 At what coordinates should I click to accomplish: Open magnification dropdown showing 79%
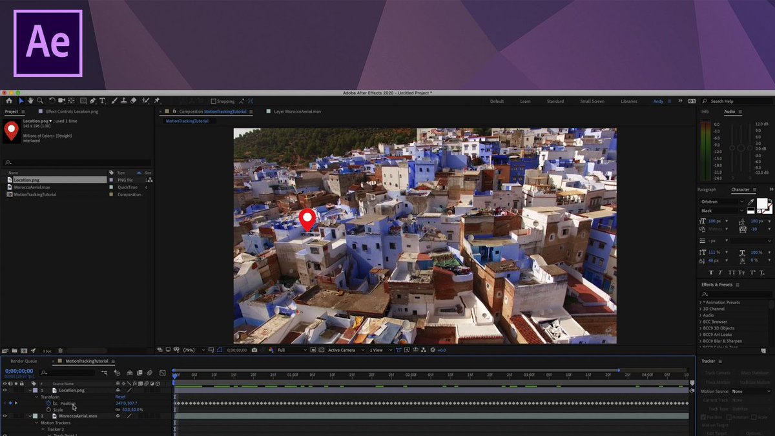point(193,350)
